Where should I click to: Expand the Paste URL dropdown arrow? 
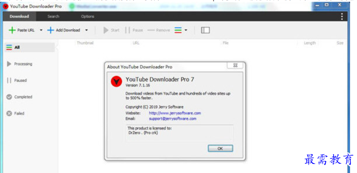tap(41, 30)
